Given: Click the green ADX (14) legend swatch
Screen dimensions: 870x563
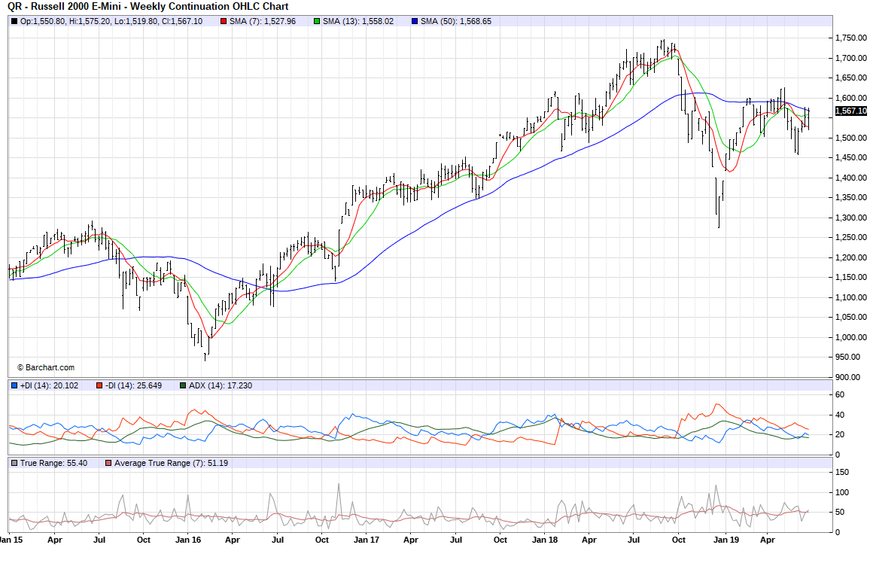Looking at the screenshot, I should [182, 385].
